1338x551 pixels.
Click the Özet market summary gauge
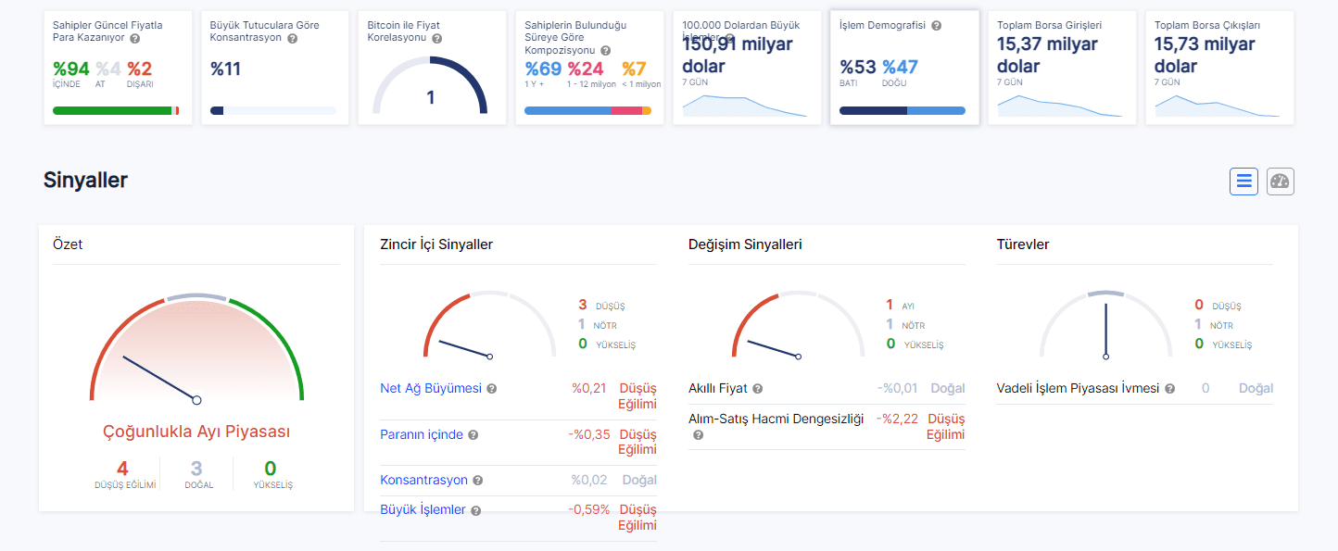tap(196, 352)
